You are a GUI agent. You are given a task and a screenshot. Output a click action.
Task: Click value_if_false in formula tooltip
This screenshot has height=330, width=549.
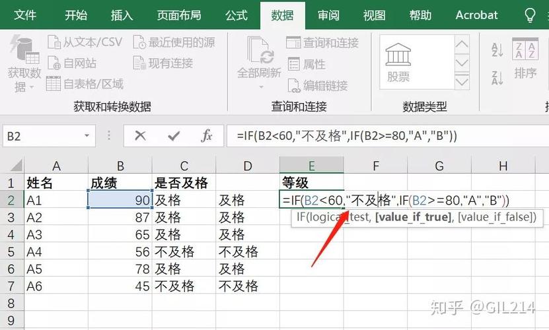[x=497, y=217]
